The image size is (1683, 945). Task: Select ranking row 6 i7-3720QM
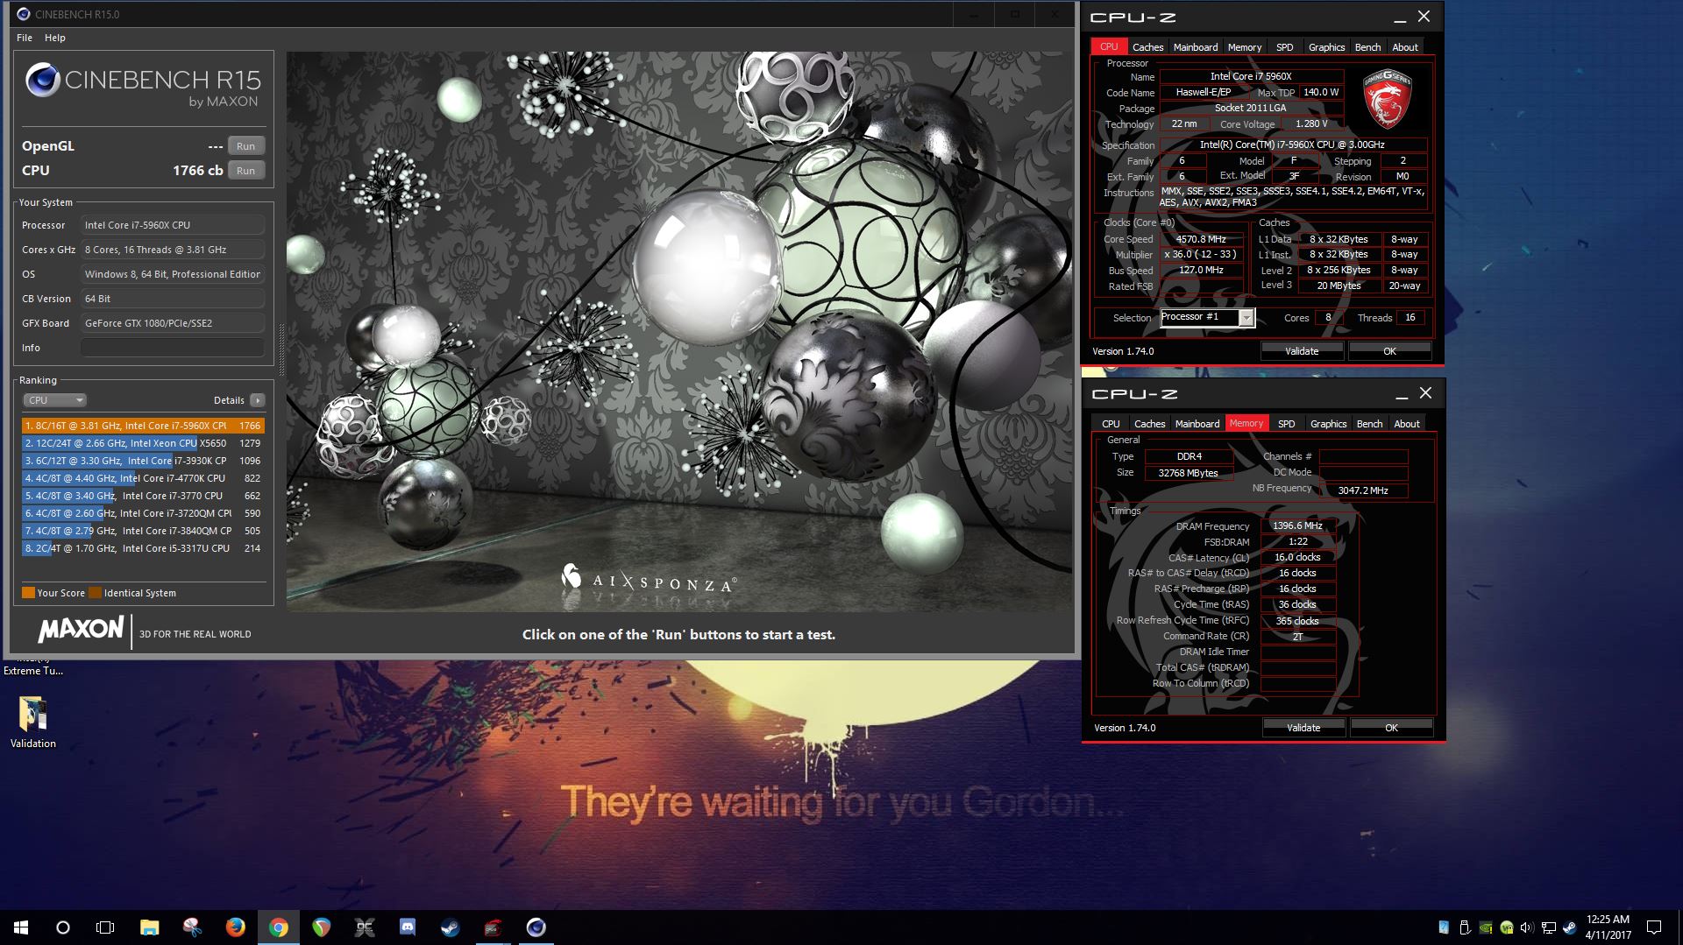pos(143,513)
